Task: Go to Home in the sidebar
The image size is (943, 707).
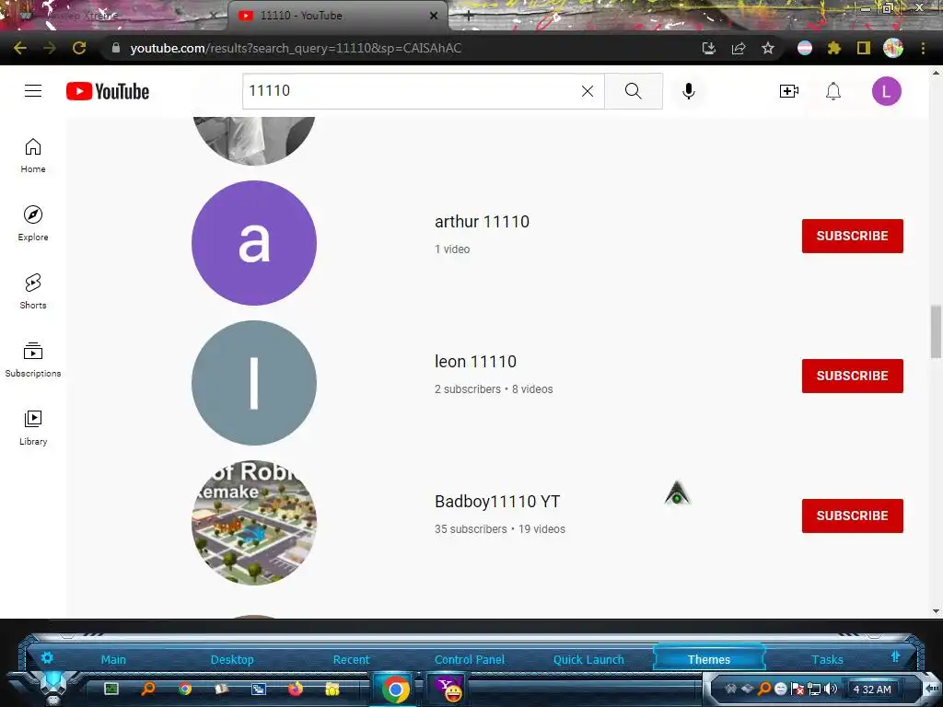Action: click(33, 156)
